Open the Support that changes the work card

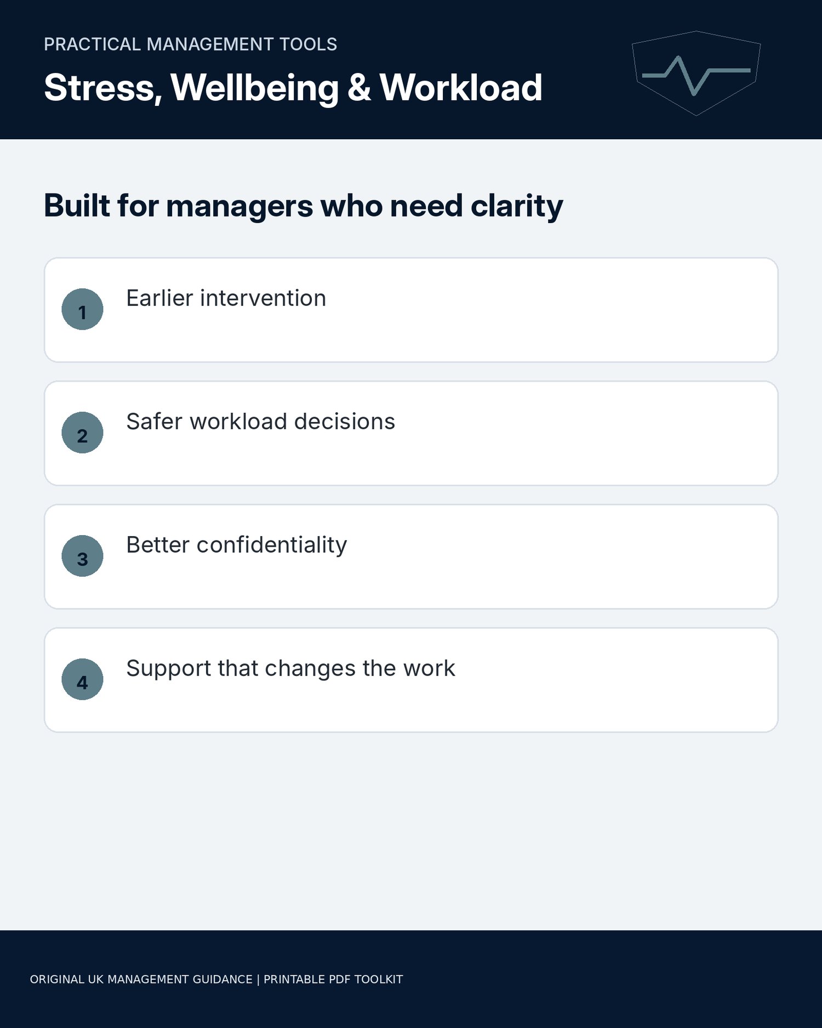[411, 680]
